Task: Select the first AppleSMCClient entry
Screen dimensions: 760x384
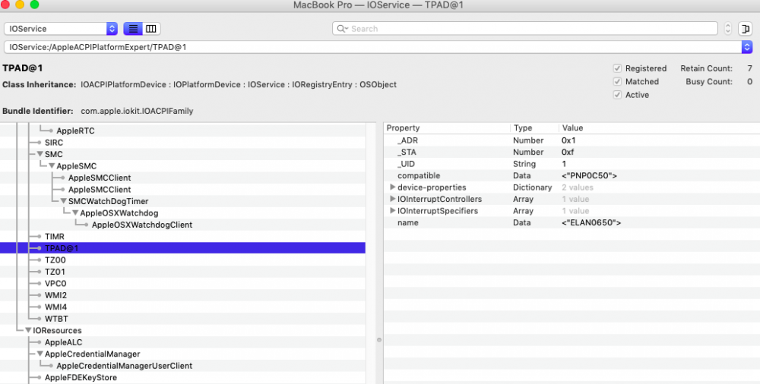Action: (100, 178)
